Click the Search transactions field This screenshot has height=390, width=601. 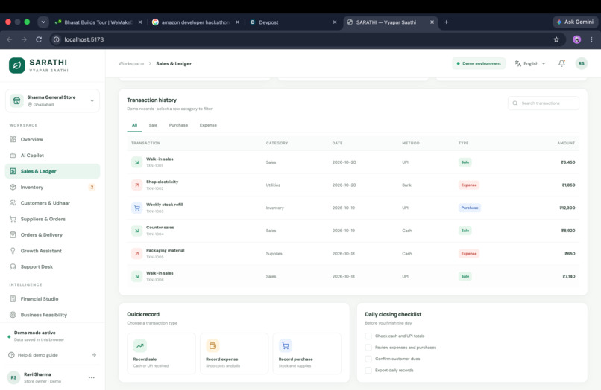[x=543, y=103]
